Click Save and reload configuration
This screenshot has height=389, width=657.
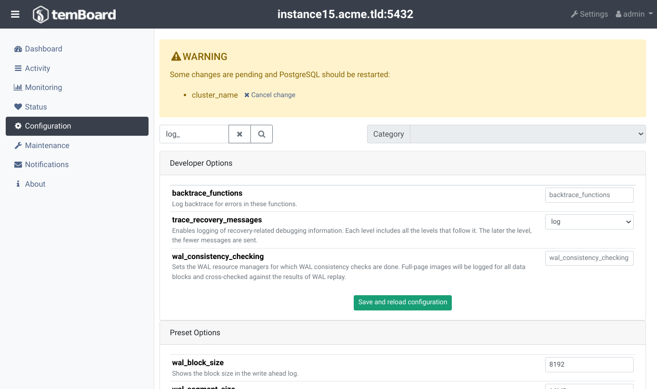(x=403, y=303)
